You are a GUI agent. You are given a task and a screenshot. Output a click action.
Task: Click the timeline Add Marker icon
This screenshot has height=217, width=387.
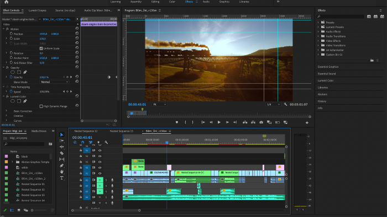98,142
